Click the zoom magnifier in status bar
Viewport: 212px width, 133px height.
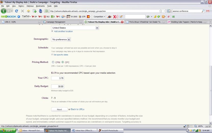[x=195, y=126]
